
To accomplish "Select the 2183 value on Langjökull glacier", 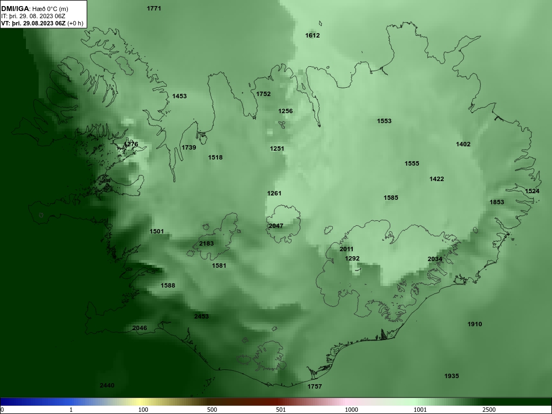I will point(206,243).
